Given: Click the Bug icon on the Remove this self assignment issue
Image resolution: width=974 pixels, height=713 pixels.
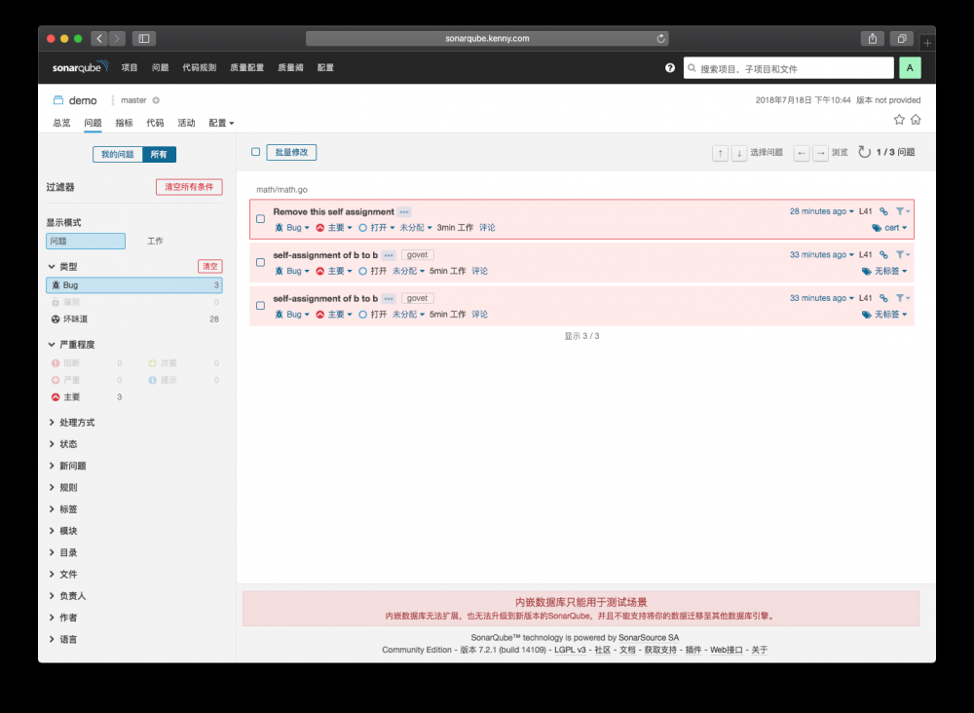Looking at the screenshot, I should (281, 227).
